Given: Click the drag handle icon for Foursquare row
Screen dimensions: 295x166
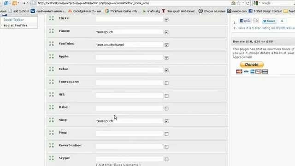Looking at the screenshot, I should coord(51,82).
